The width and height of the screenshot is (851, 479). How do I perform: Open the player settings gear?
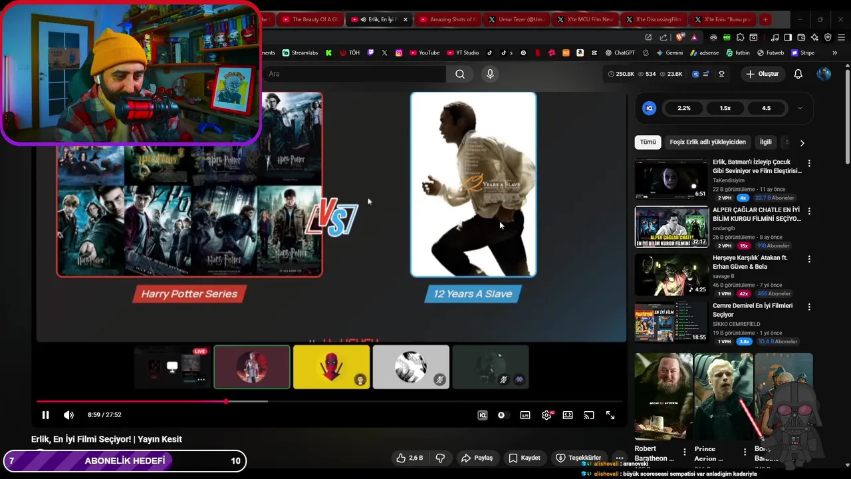(547, 415)
